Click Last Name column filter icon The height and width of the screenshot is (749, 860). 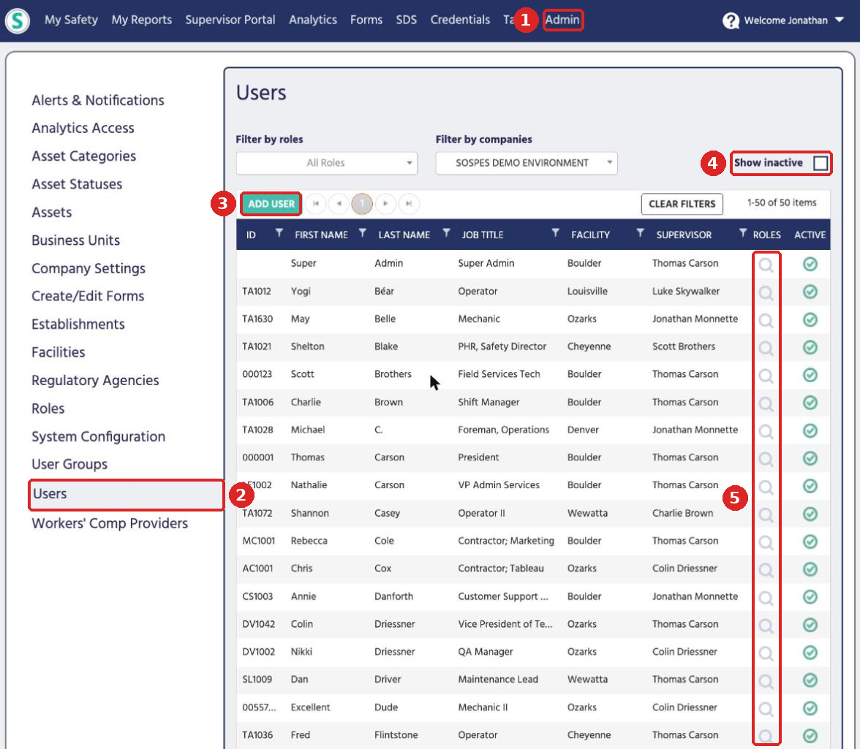(x=446, y=233)
